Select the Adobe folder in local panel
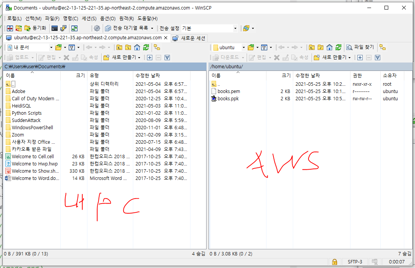 point(19,91)
